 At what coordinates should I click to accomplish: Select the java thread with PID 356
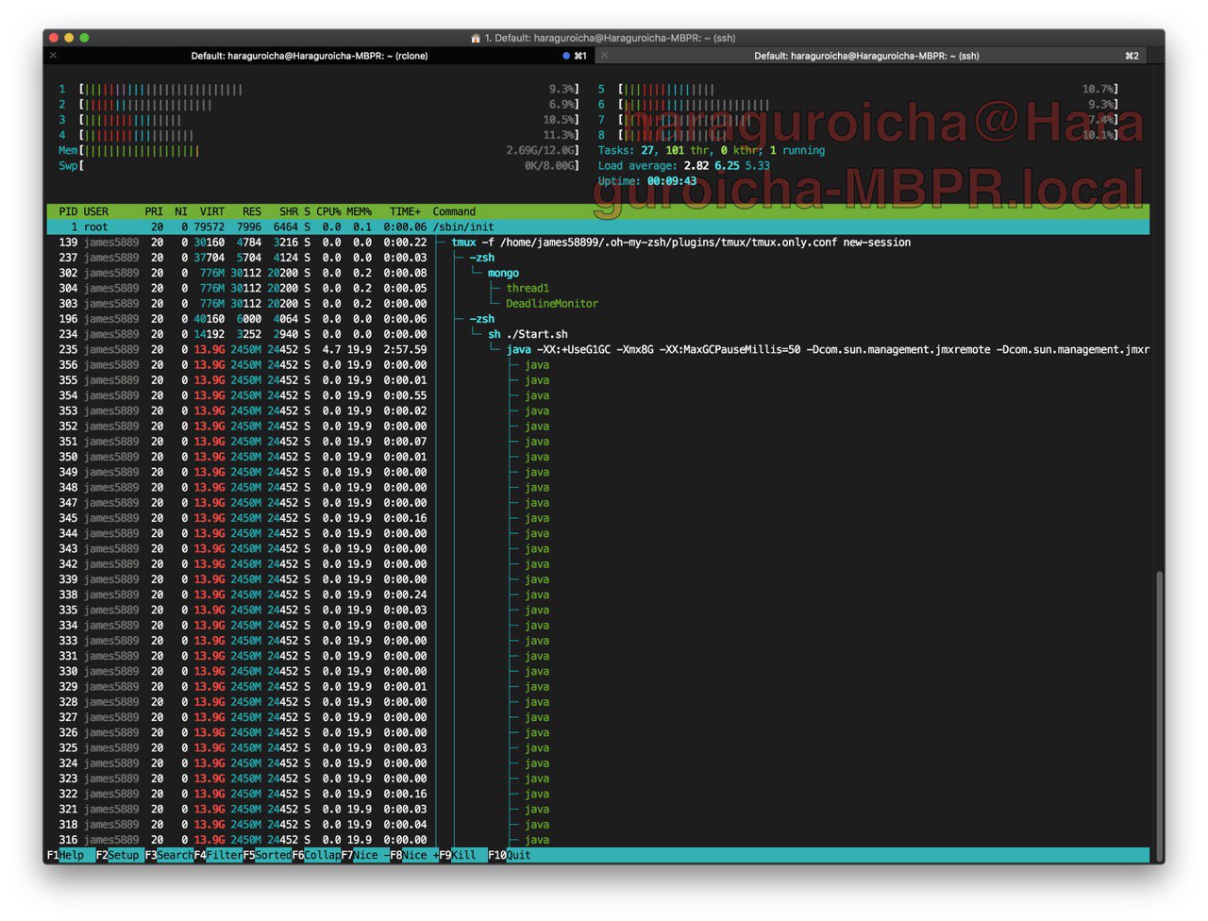coord(598,364)
